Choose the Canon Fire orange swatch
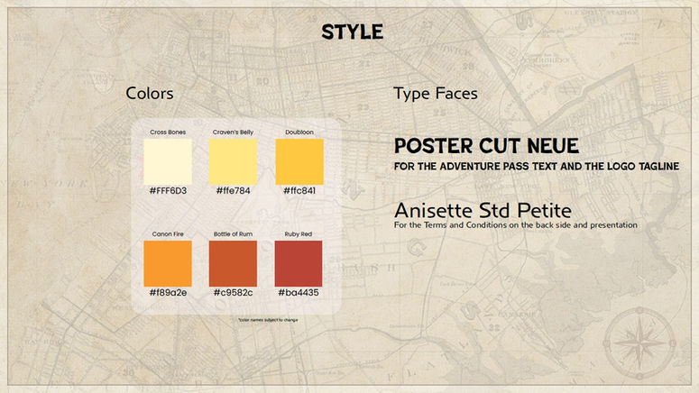The image size is (699, 393). coord(168,263)
